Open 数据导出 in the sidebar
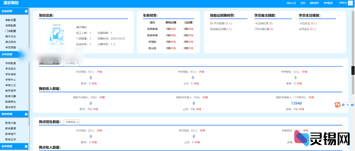Viewport: 355px width, 151px height. click(11, 102)
